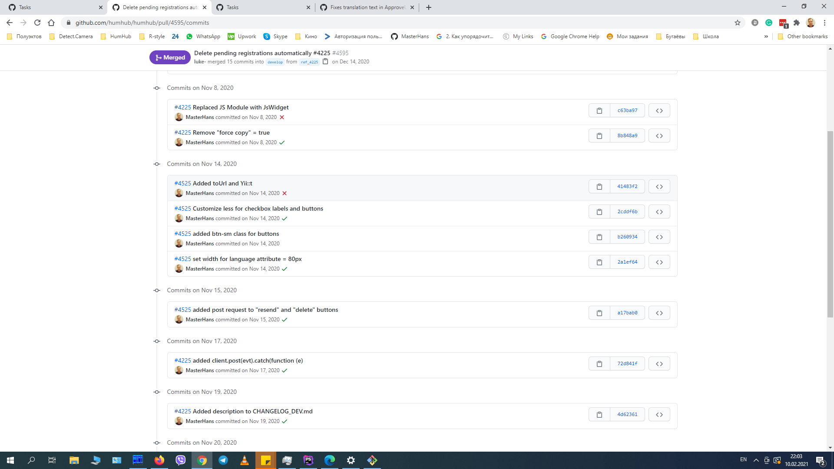Click the address bar URL
The width and height of the screenshot is (834, 469).
(x=142, y=23)
